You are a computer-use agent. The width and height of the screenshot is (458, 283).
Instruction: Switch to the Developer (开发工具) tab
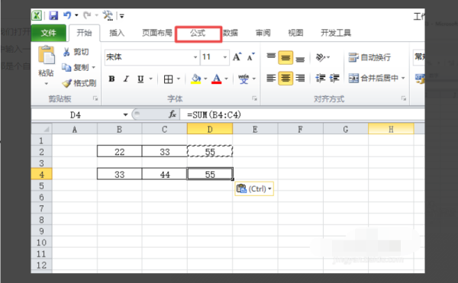(336, 33)
